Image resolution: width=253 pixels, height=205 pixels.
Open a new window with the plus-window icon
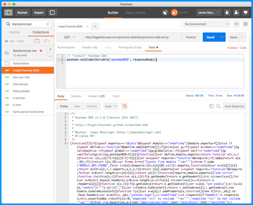(x=52, y=13)
